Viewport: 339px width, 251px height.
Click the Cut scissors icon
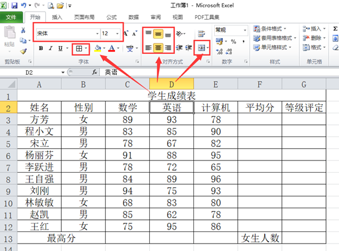(x=23, y=30)
